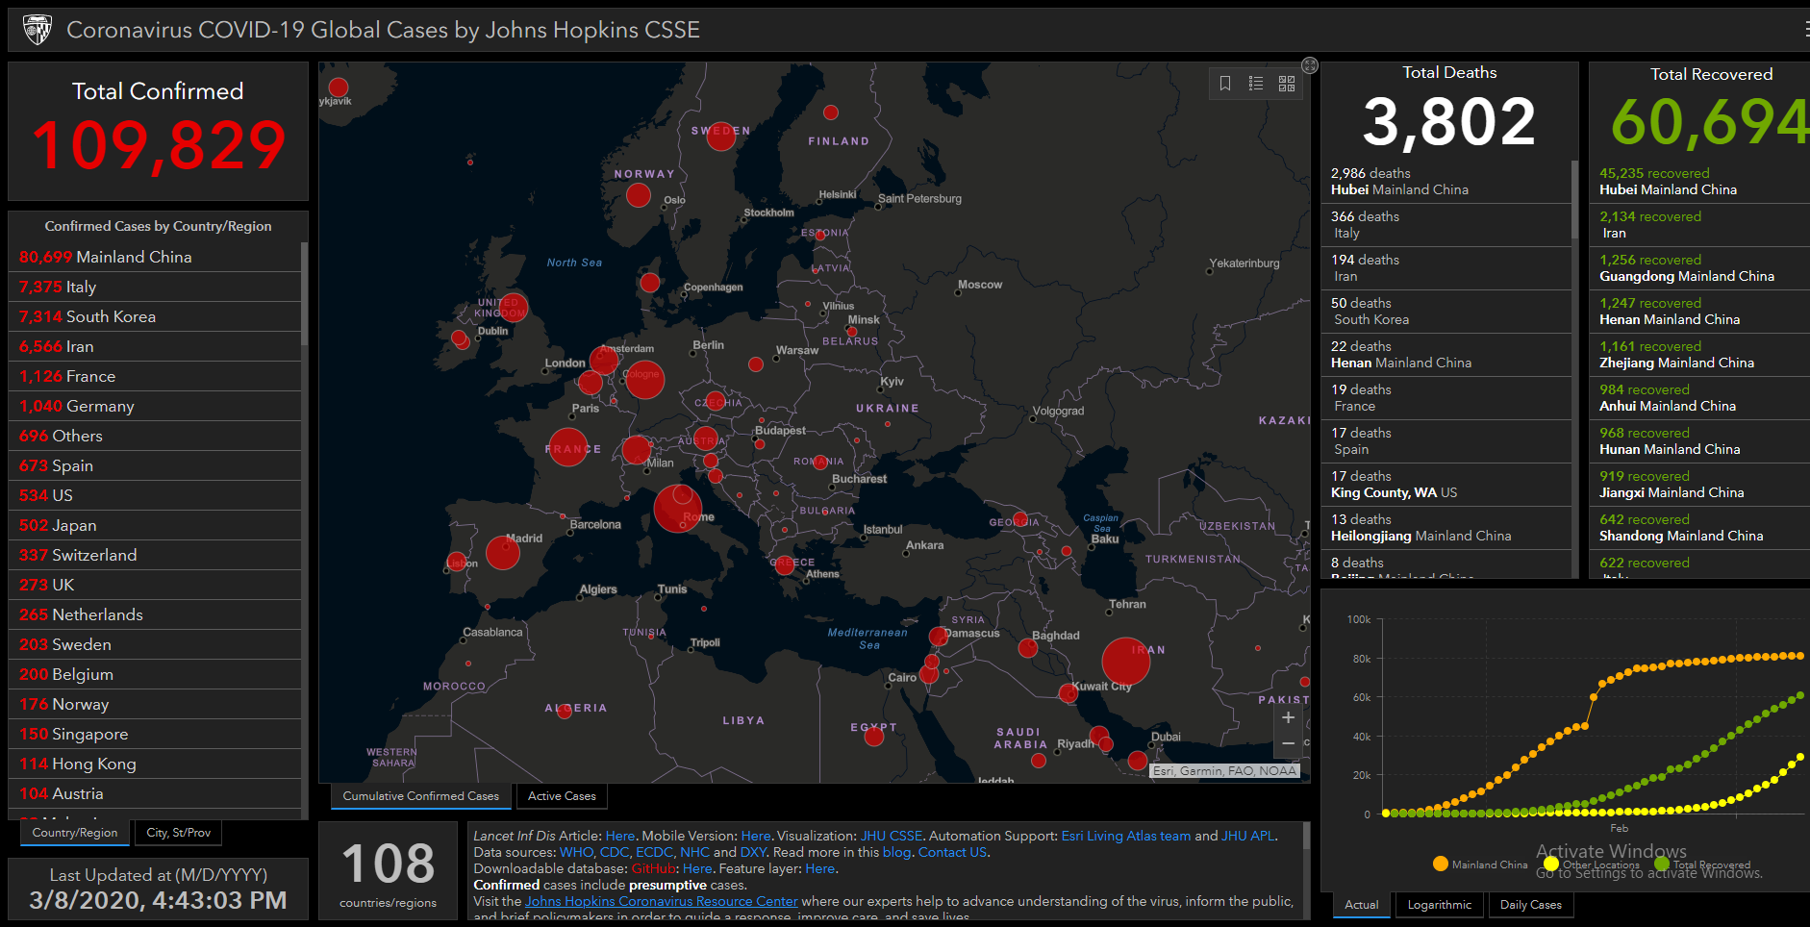Zoom in with the map plus button
The height and width of the screenshot is (927, 1810).
click(x=1288, y=717)
